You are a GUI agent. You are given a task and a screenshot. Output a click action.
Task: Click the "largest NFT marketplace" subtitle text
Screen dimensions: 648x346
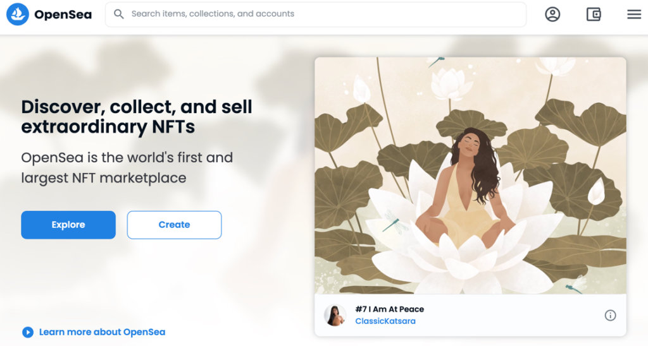coord(104,178)
